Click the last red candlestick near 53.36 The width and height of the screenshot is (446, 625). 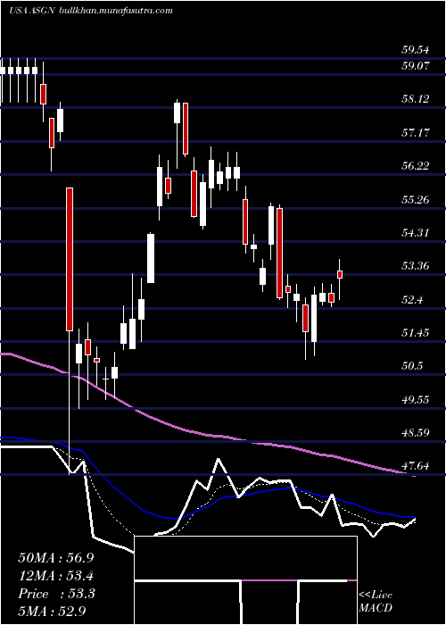coord(340,274)
